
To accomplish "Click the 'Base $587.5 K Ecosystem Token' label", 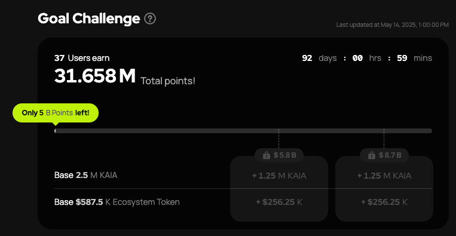I will 117,202.
